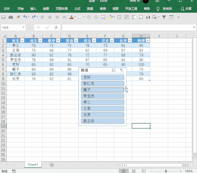This screenshot has height=173, width=197.
Task: Open the 公式 ribbon tab
Action: coord(77,9)
